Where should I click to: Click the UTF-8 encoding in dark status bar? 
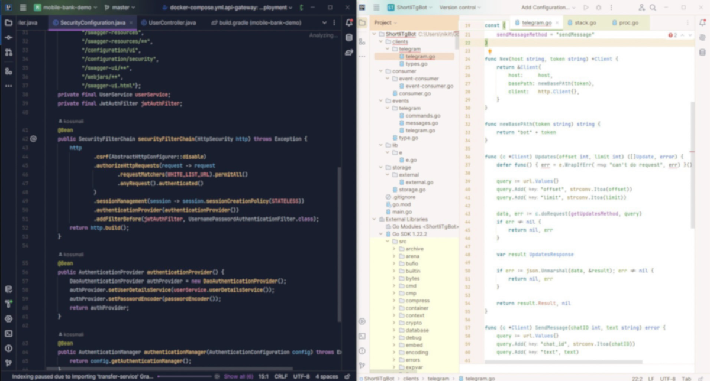[x=302, y=376]
